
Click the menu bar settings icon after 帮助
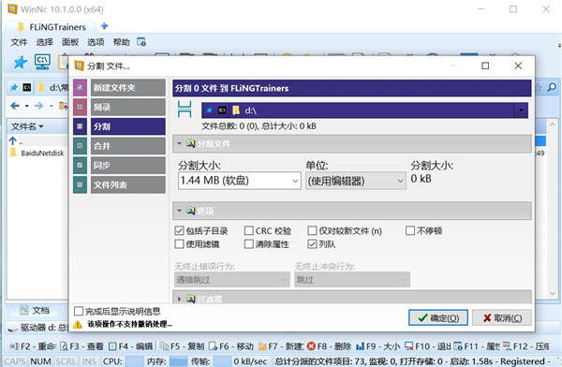click(141, 42)
